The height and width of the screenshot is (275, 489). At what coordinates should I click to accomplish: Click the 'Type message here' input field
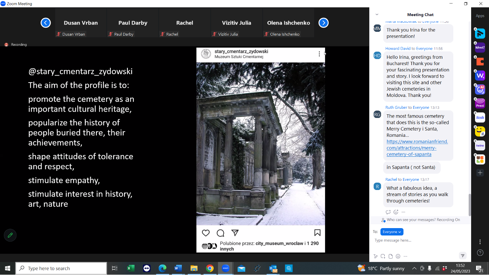413,240
